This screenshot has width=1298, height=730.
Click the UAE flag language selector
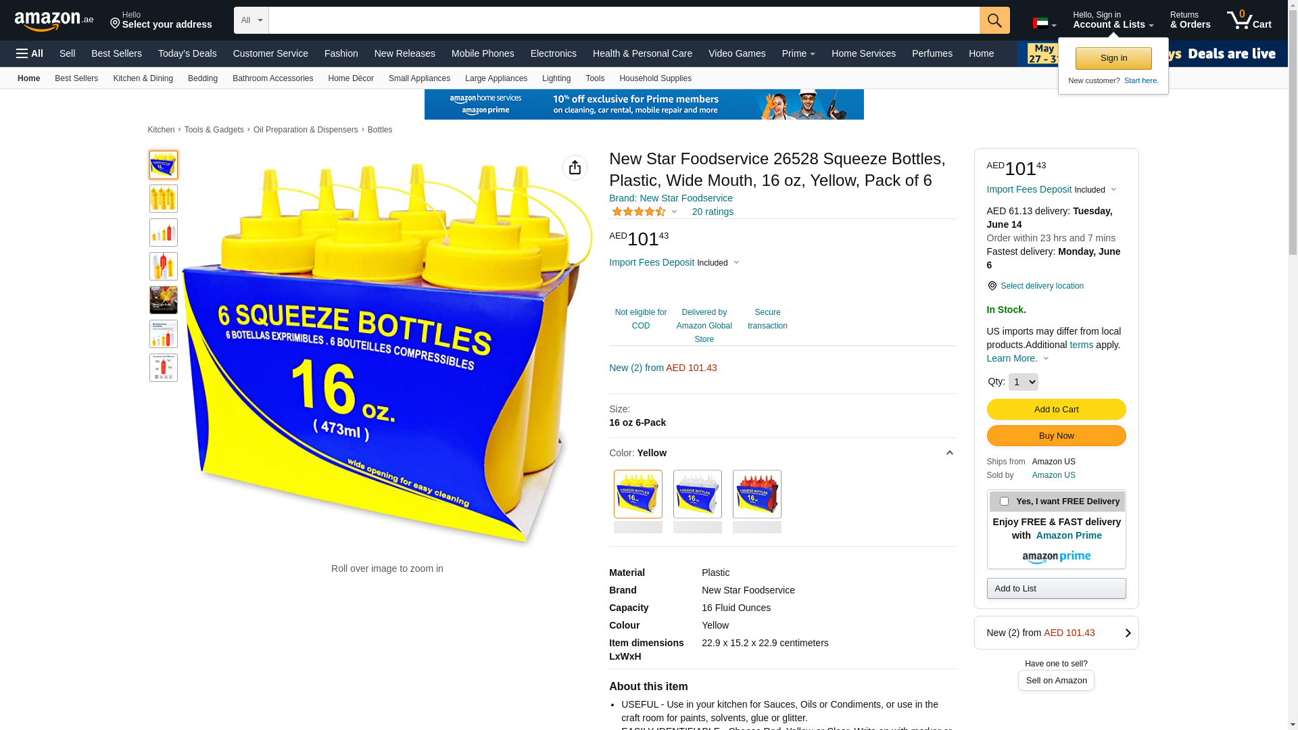[1044, 24]
